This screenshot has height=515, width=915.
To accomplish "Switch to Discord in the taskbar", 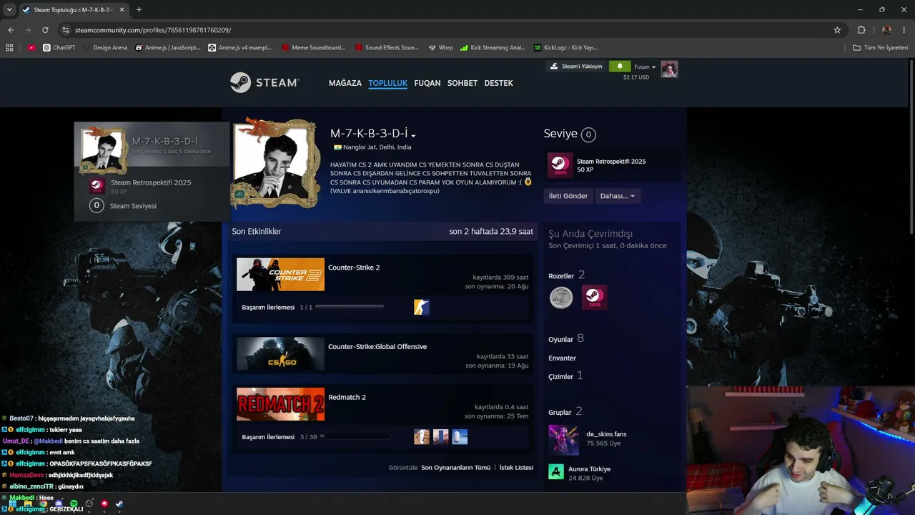I will click(59, 504).
